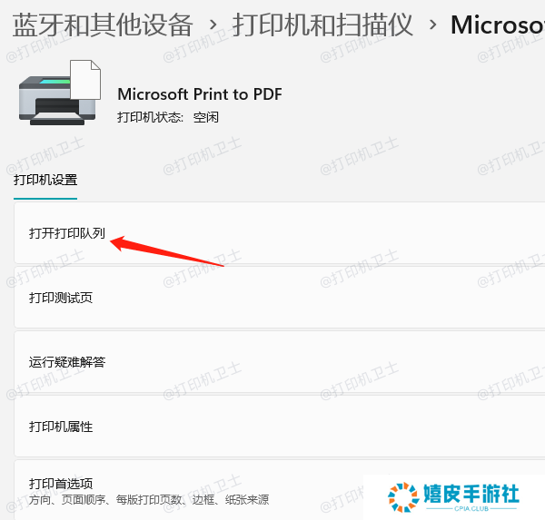545x520 pixels.
Task: Select the 打印机设置 tab
Action: [45, 181]
